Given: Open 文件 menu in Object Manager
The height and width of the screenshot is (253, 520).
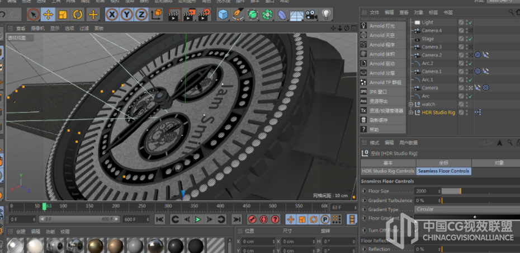Looking at the screenshot, I should click(375, 12).
